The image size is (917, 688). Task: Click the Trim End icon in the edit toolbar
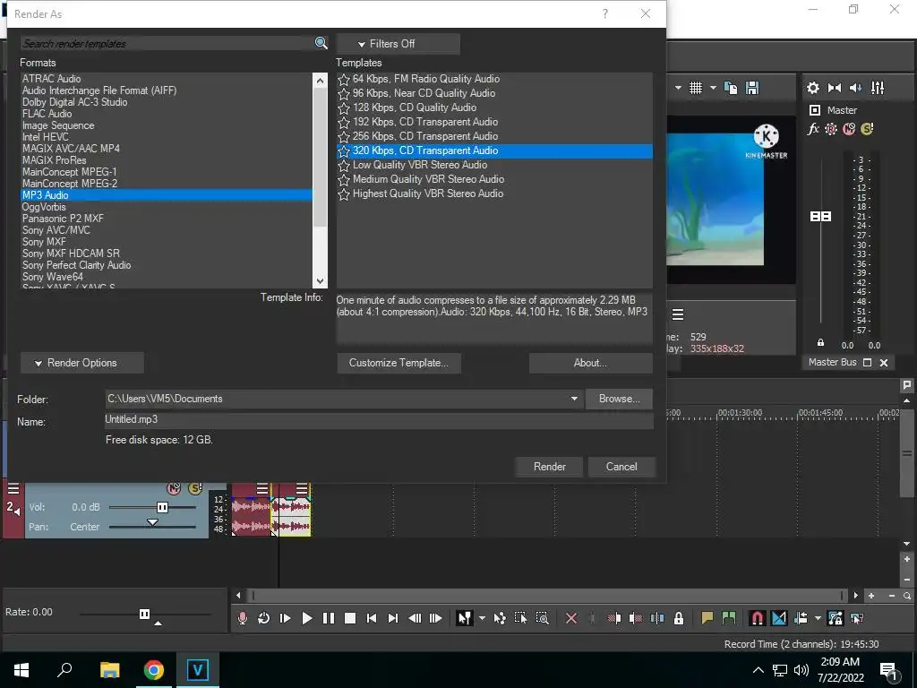(636, 618)
